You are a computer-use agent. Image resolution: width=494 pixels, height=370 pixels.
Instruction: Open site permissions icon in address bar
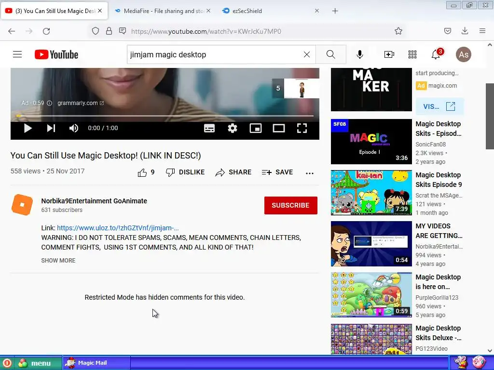tap(123, 31)
